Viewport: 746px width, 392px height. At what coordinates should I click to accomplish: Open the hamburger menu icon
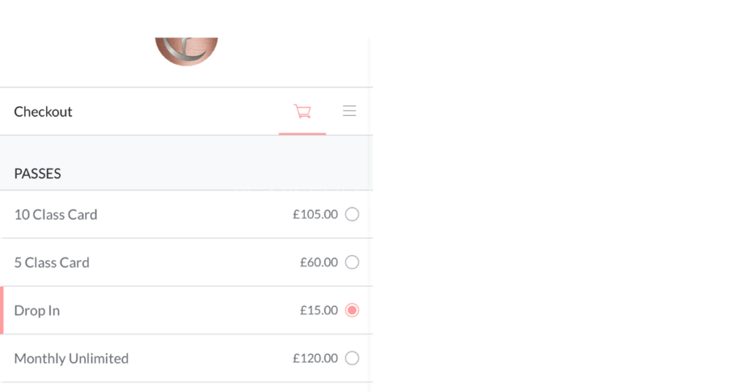click(x=350, y=111)
